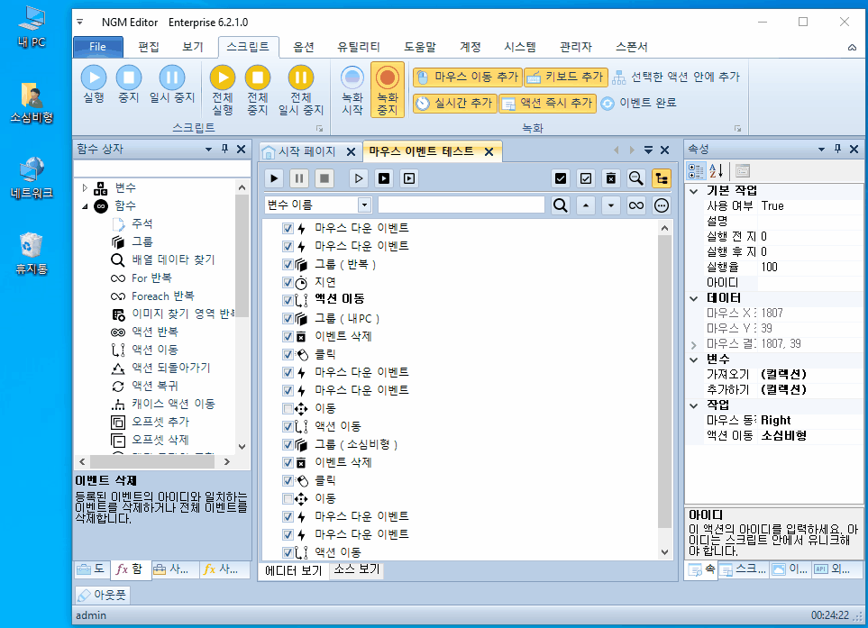Image resolution: width=868 pixels, height=628 pixels.
Task: Start recording with 녹화 시작
Action: click(352, 90)
